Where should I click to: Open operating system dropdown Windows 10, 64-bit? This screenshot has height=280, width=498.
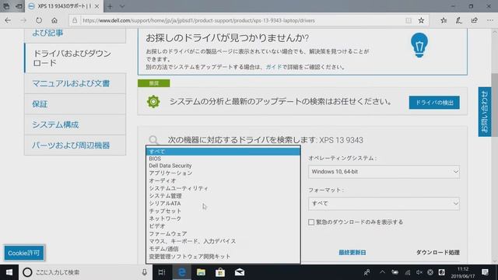coord(384,172)
